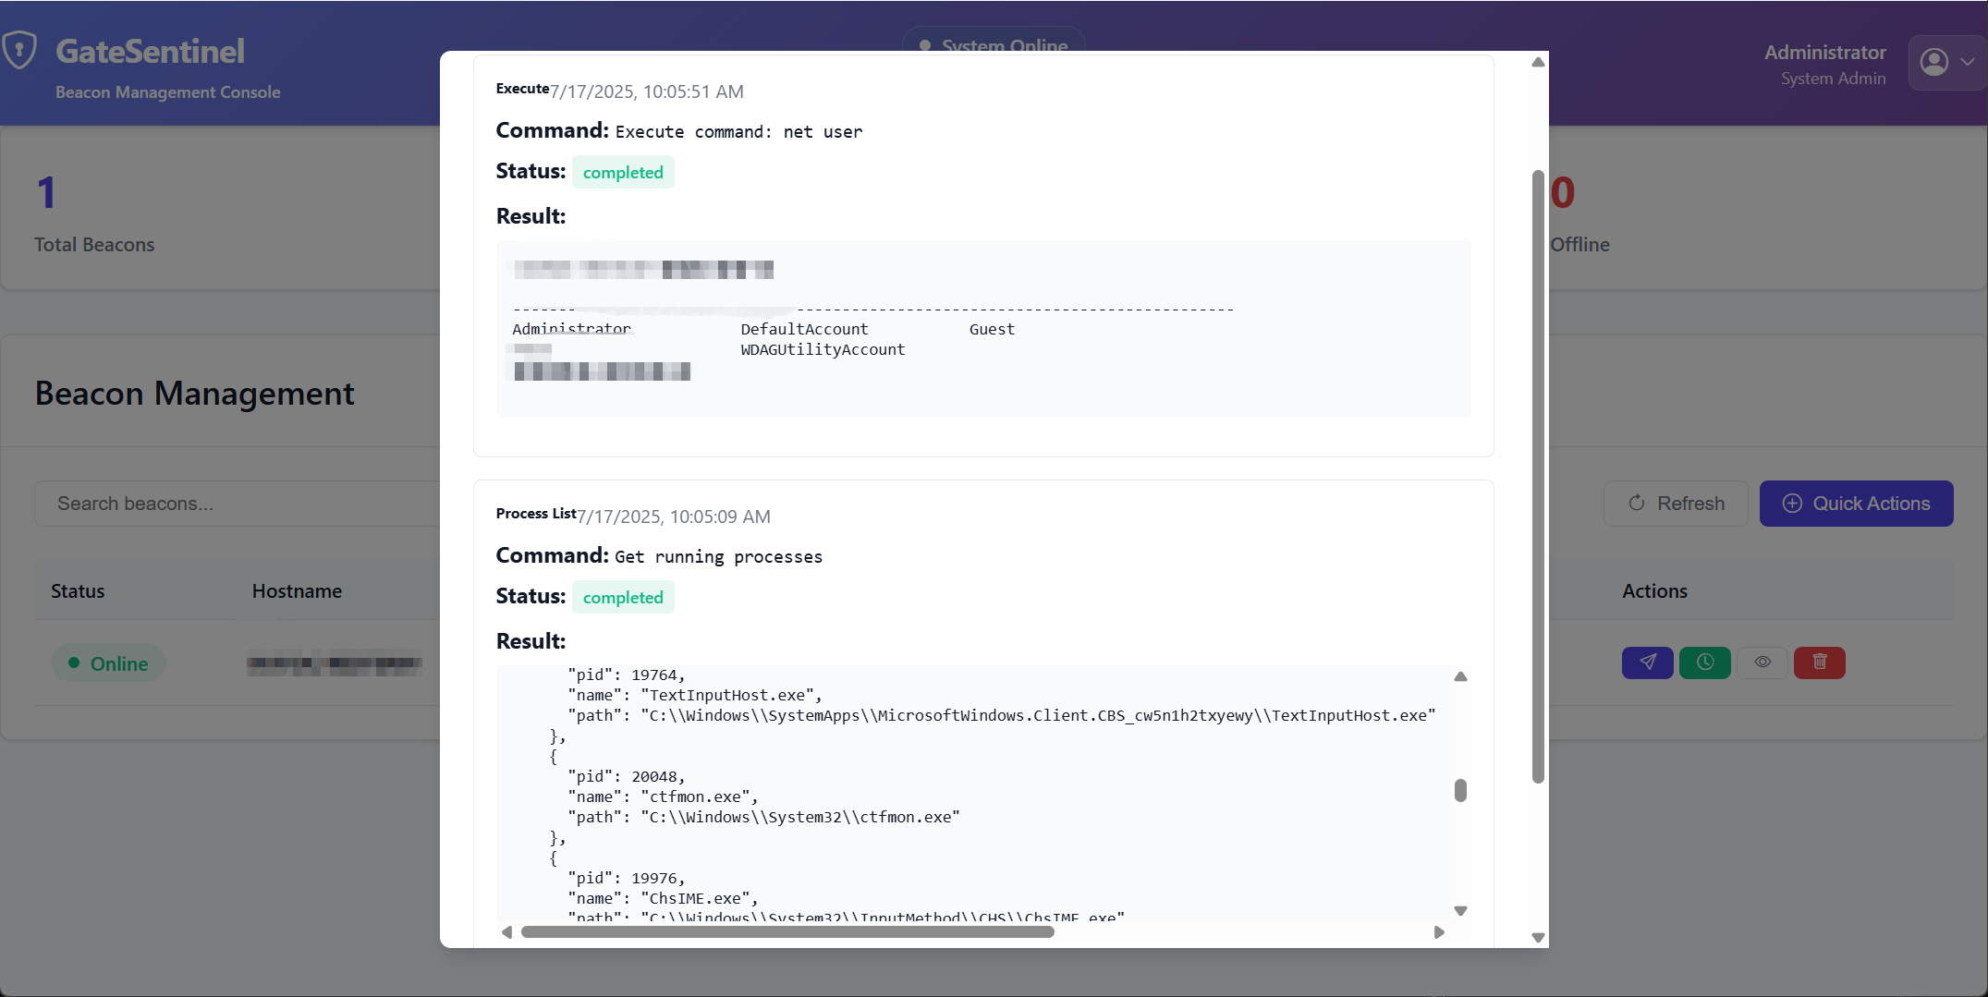This screenshot has height=997, width=1988.
Task: Click the ctfmon.exe name line
Action: pyautogui.click(x=663, y=796)
